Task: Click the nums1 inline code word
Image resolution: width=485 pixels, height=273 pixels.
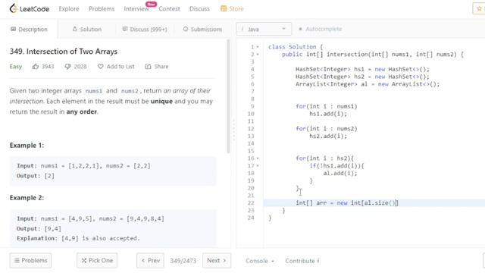Action: pyautogui.click(x=93, y=91)
